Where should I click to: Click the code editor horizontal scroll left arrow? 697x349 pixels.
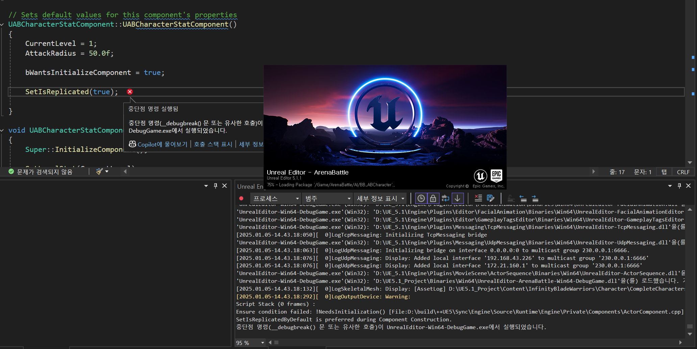pos(125,171)
